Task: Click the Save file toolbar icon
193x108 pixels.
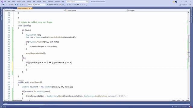Action: pos(15,4)
